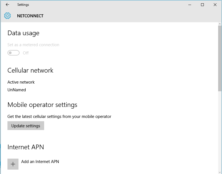This screenshot has height=174, width=222.
Task: Select the UnNamed active network name
Action: (x=17, y=90)
